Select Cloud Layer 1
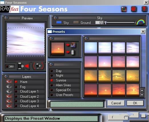Screen dimensions: 149x122 click(29, 91)
